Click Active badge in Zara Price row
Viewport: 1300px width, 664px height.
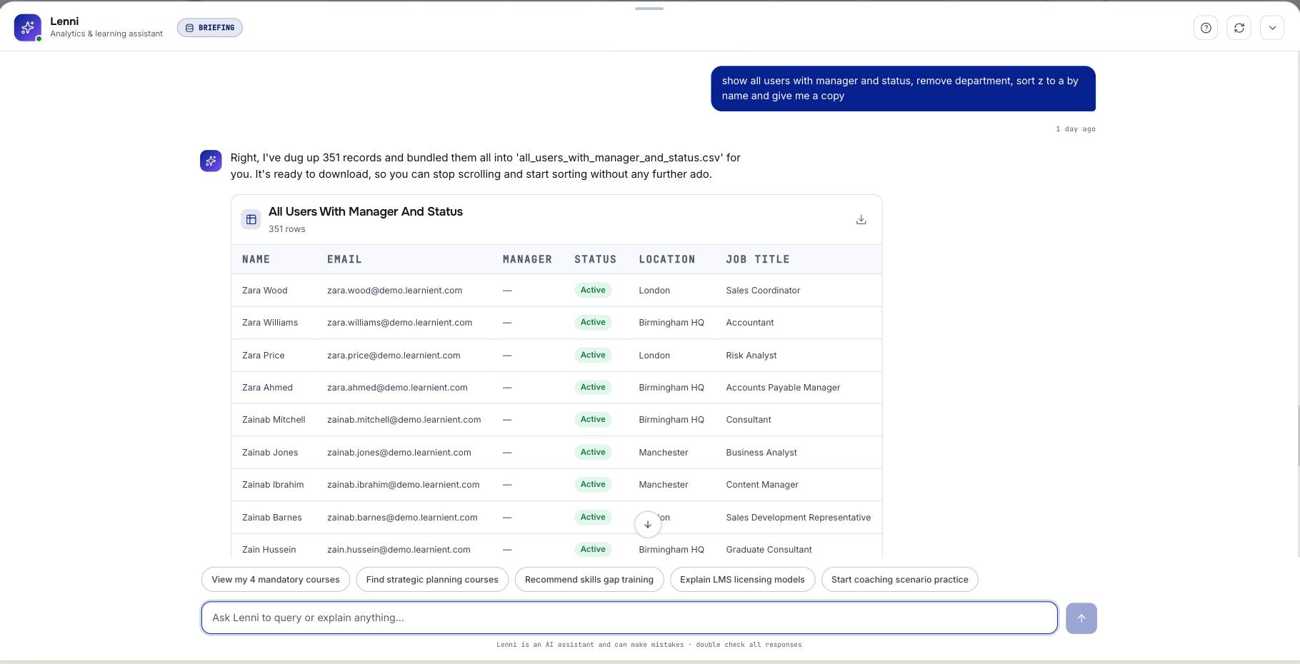[593, 355]
